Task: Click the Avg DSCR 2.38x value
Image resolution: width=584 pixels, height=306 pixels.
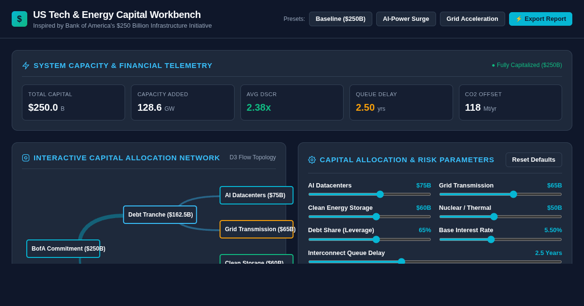Action: coord(259,107)
